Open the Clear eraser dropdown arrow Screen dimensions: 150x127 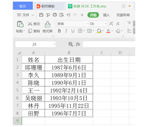click(122, 31)
